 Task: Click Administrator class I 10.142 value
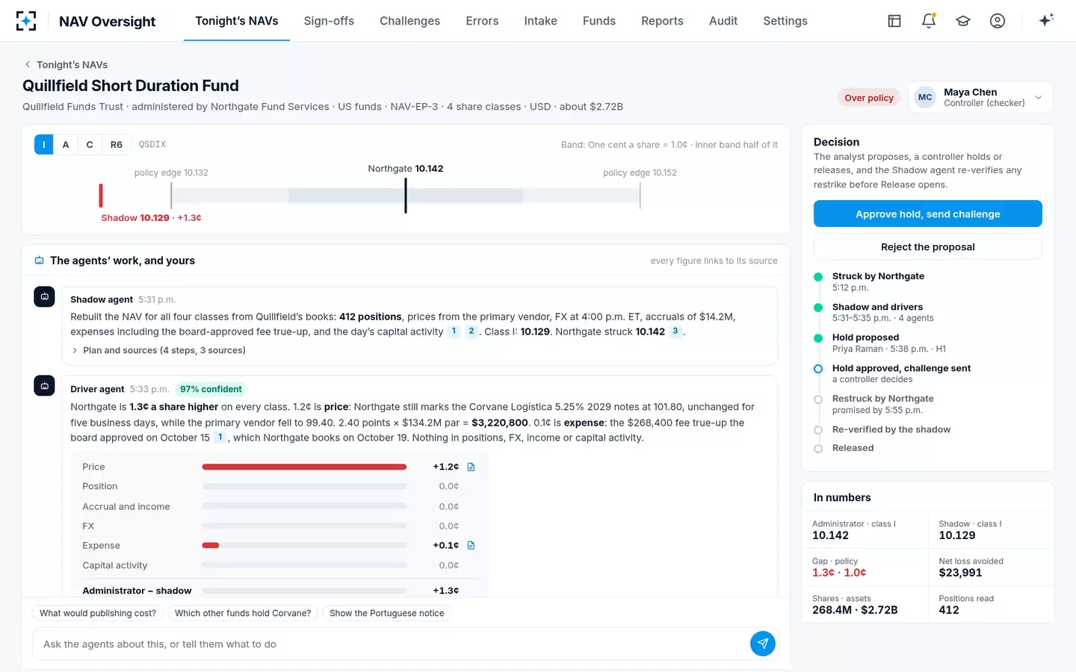830,535
